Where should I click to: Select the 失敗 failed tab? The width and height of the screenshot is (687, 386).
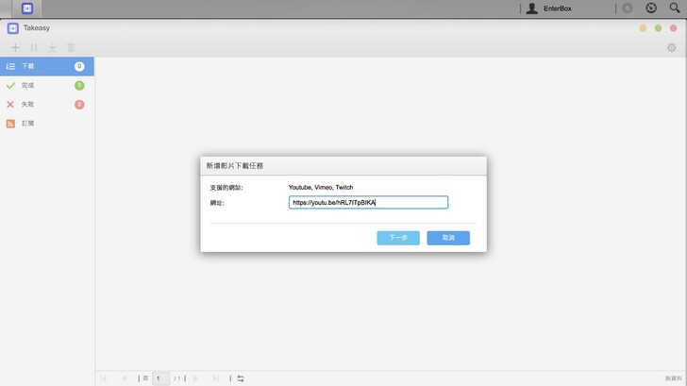click(47, 104)
